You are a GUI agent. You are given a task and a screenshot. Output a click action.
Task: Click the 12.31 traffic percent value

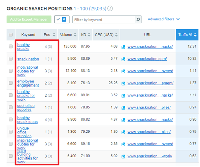(x=192, y=46)
